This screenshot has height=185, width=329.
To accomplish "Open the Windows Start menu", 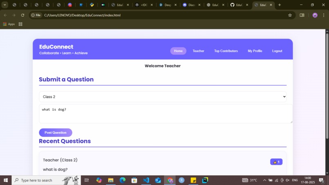I will [6, 180].
